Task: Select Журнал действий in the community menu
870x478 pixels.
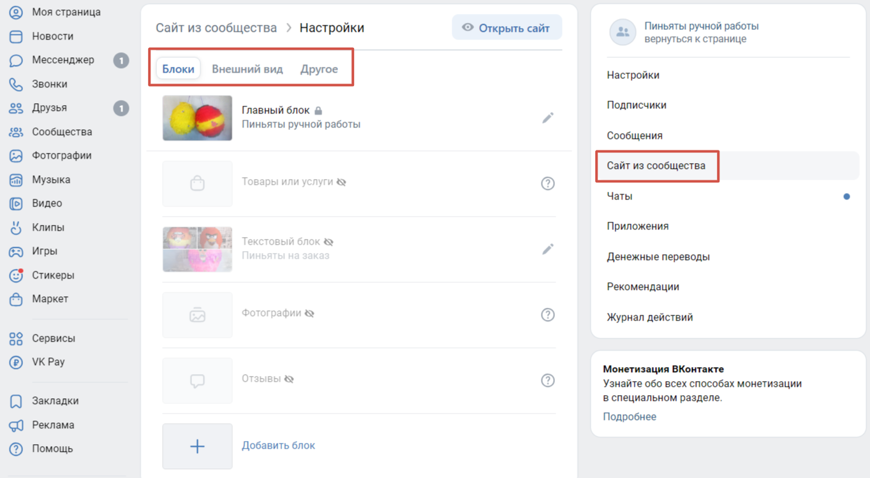Action: 649,317
